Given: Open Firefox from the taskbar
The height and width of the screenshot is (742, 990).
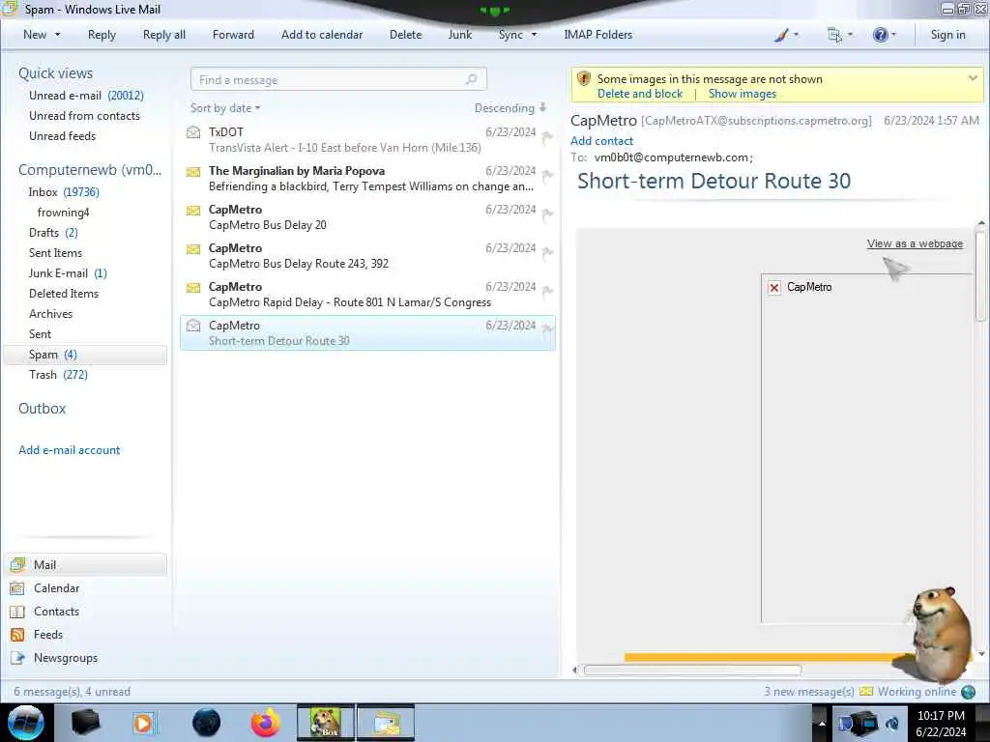Looking at the screenshot, I should 266,723.
